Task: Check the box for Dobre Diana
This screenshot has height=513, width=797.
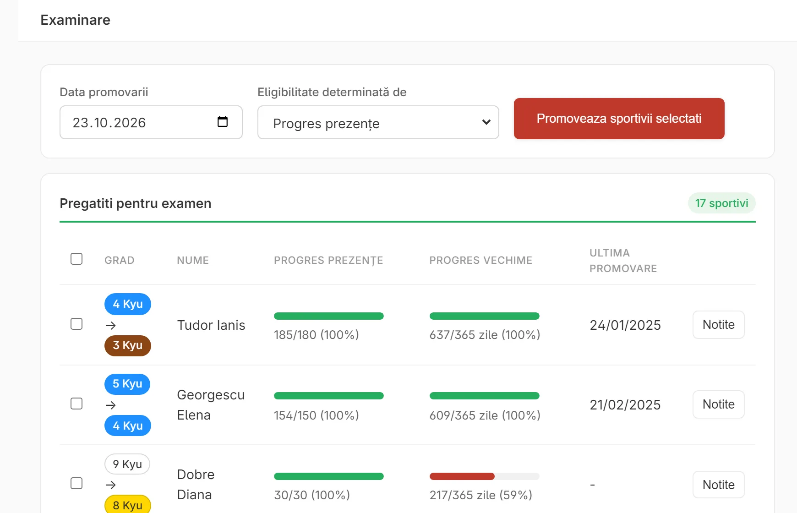Action: coord(76,483)
